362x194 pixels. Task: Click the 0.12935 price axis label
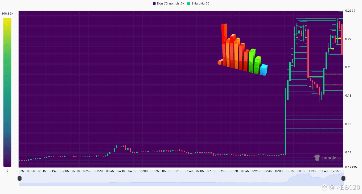351,167
